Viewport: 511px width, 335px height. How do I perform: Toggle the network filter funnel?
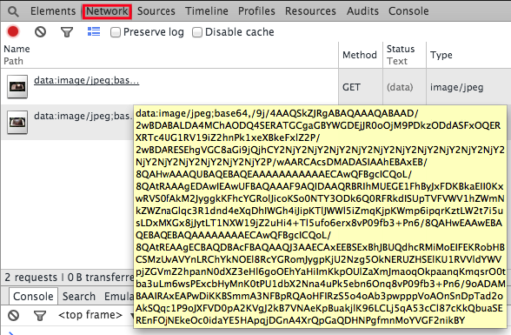pyautogui.click(x=67, y=32)
